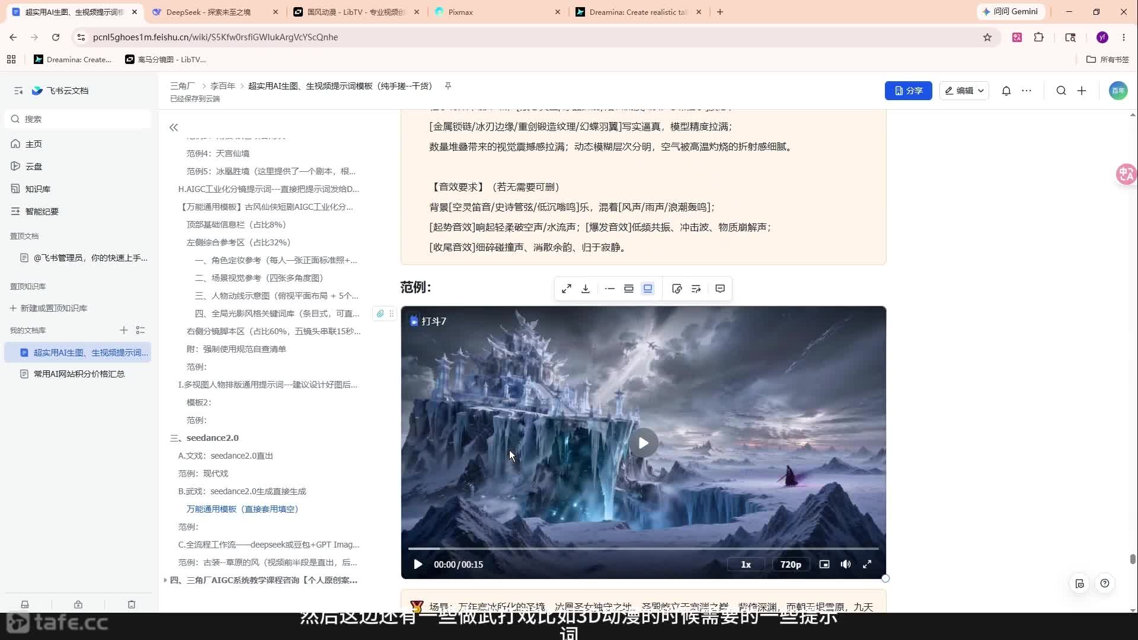Viewport: 1138px width, 640px height.
Task: Click the page vertical scrollbar thumb
Action: click(x=1133, y=559)
